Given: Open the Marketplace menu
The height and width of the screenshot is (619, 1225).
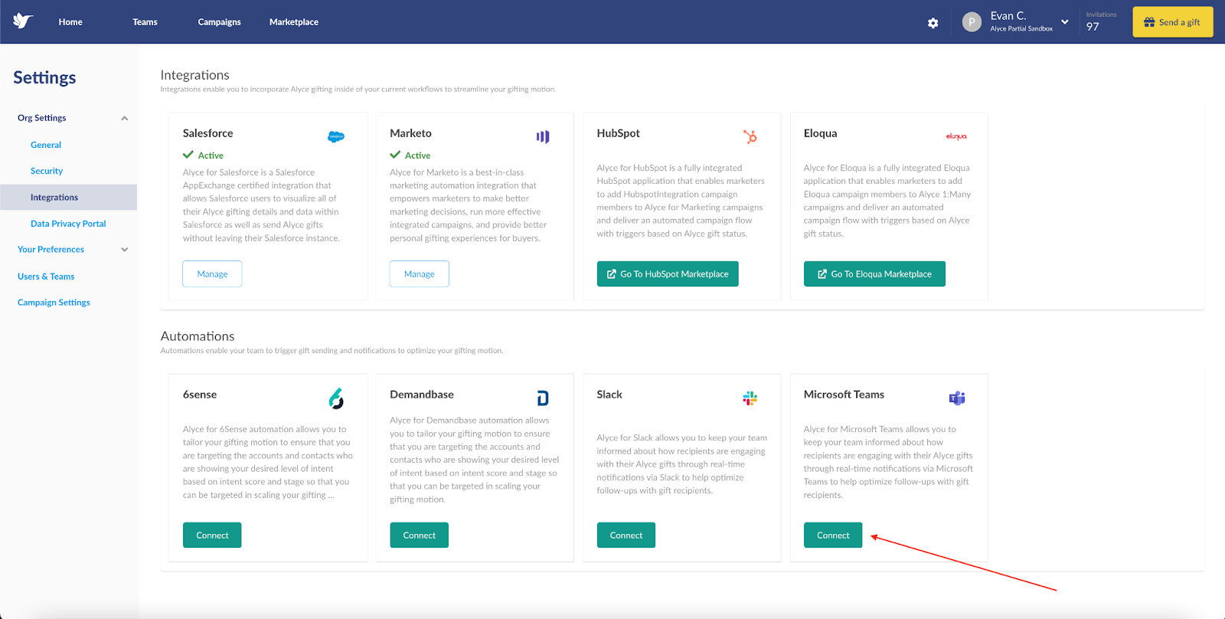Looking at the screenshot, I should pyautogui.click(x=294, y=22).
